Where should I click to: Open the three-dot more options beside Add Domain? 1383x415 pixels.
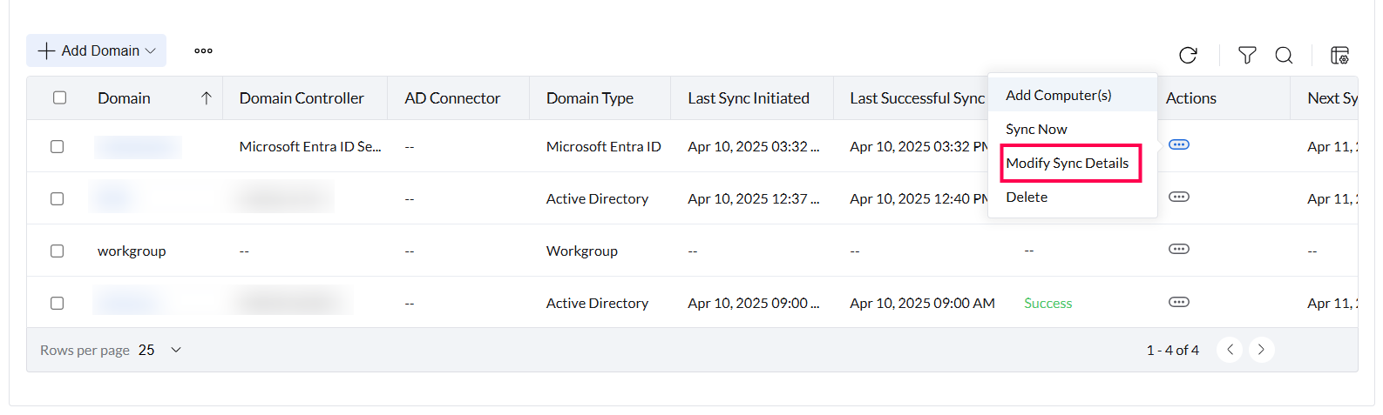click(203, 50)
